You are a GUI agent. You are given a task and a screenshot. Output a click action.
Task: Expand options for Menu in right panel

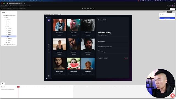[x=174, y=15]
